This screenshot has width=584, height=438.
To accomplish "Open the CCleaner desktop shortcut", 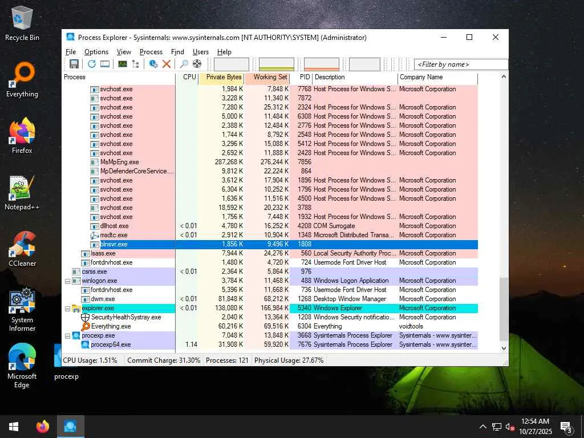I will click(22, 249).
